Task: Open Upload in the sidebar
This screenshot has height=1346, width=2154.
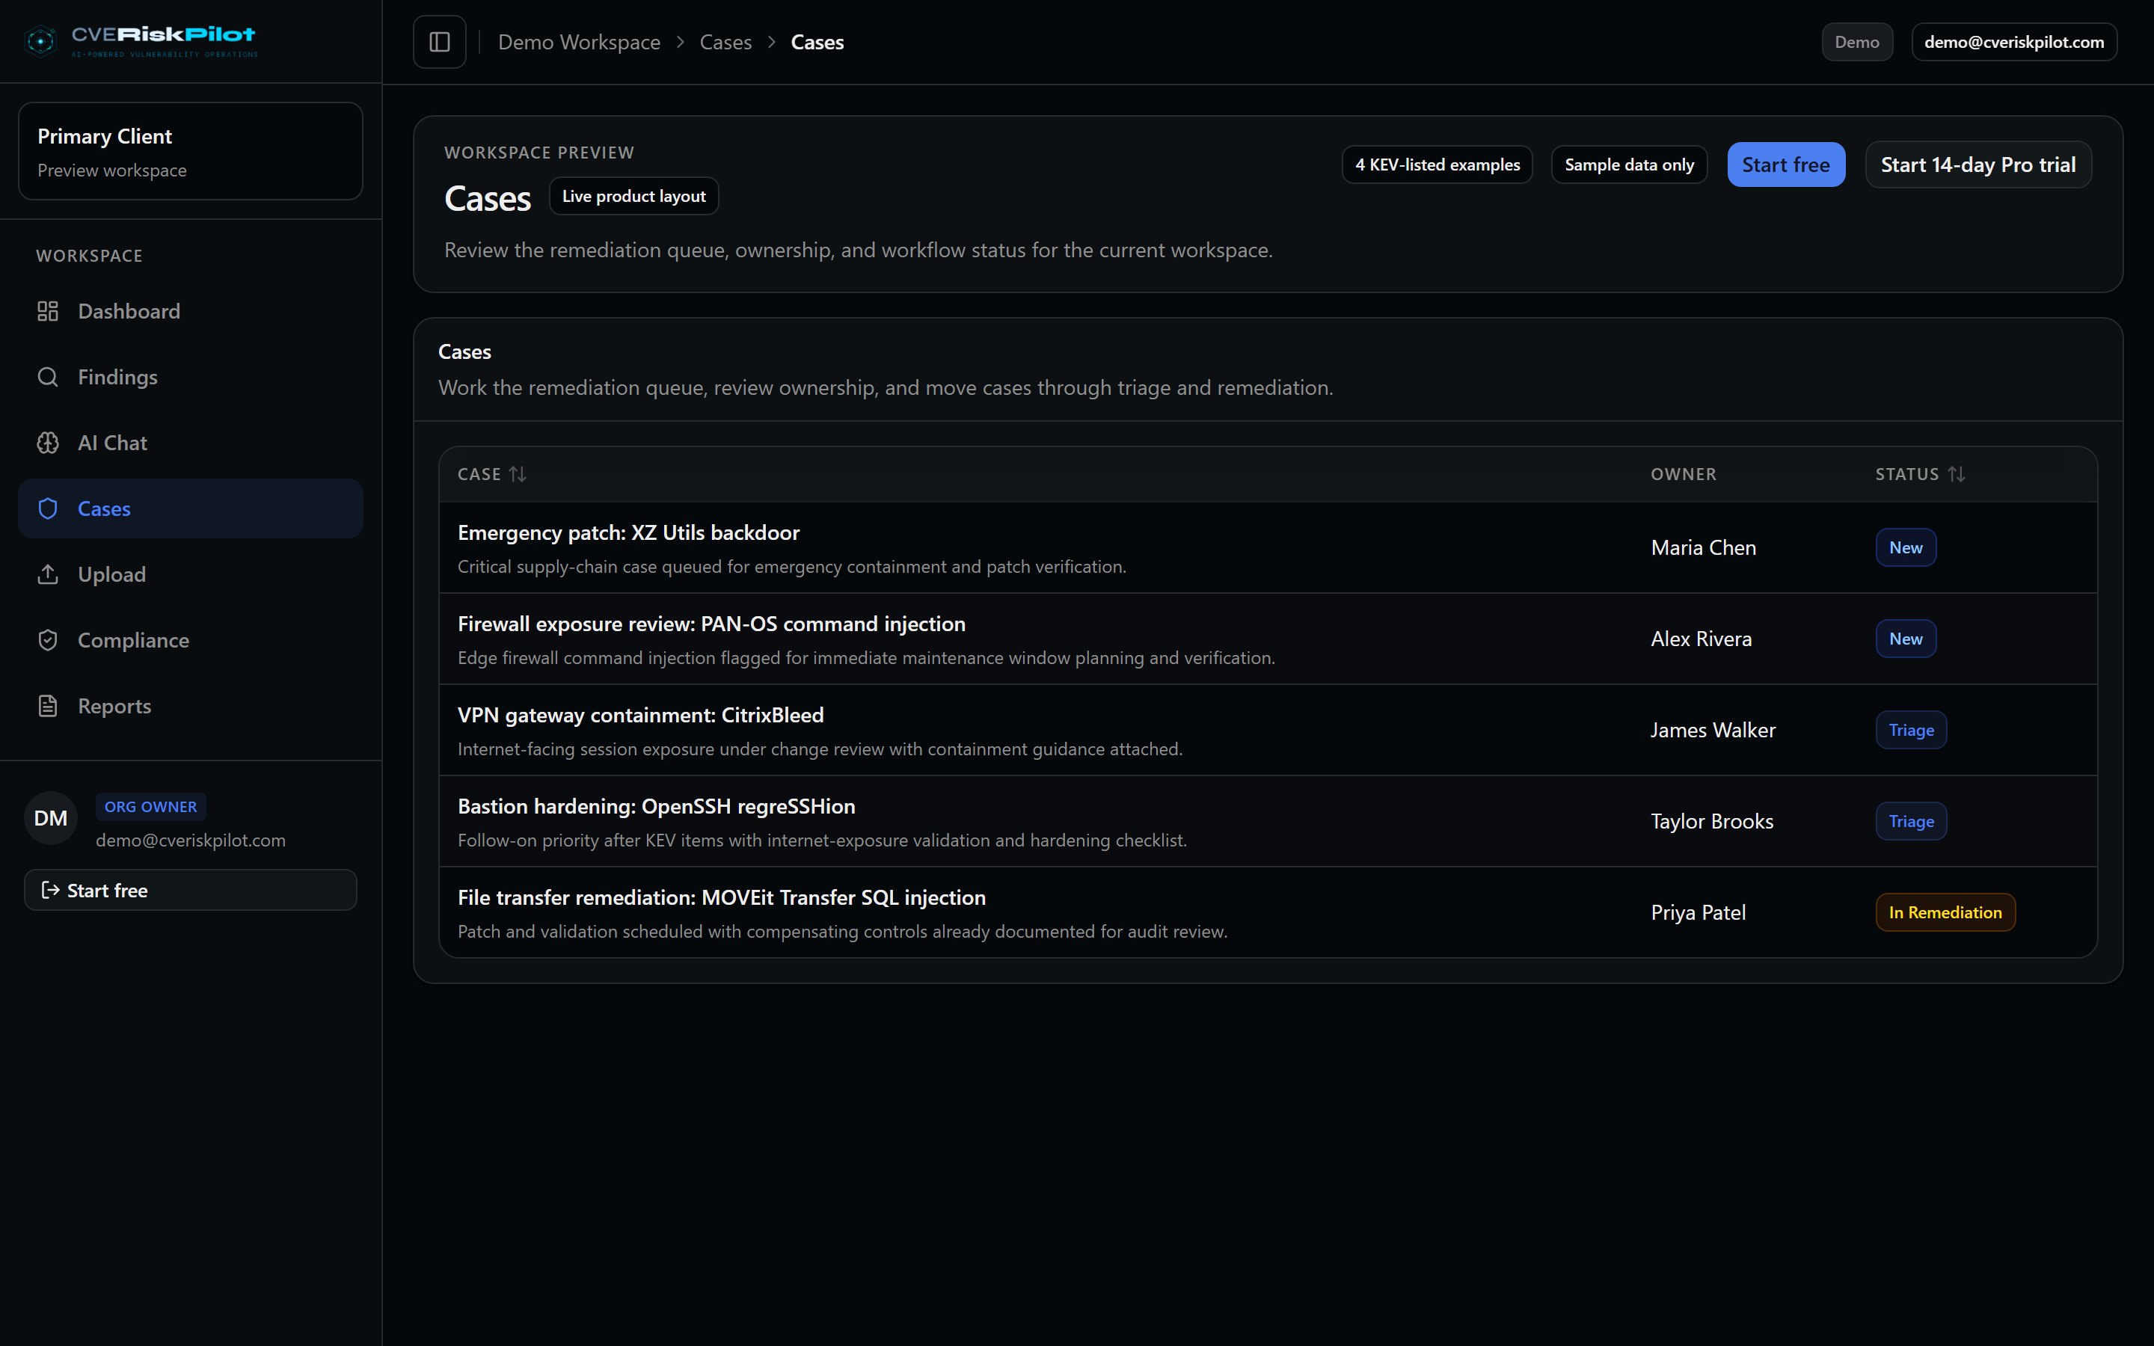Action: (191, 574)
